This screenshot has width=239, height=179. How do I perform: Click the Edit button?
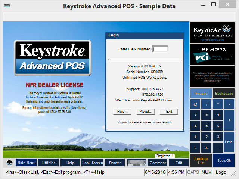[x=179, y=163]
